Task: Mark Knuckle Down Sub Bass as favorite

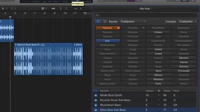Action: coord(159,100)
